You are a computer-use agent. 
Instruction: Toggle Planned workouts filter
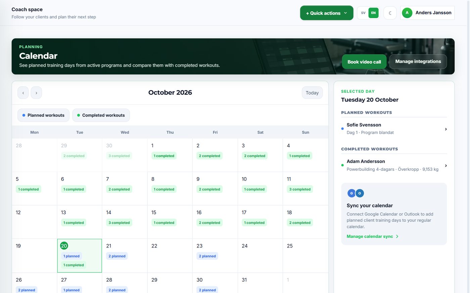(x=43, y=115)
